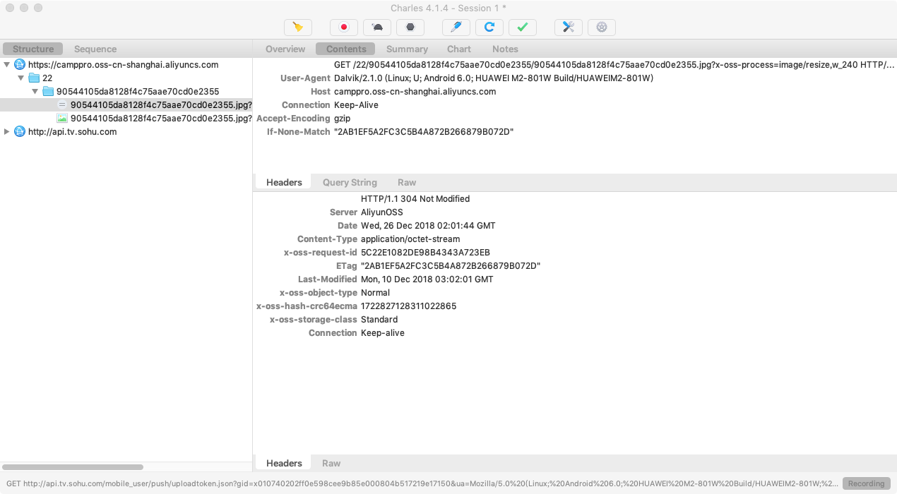Repeat the request using the refresh icon
This screenshot has width=897, height=494.
click(489, 27)
